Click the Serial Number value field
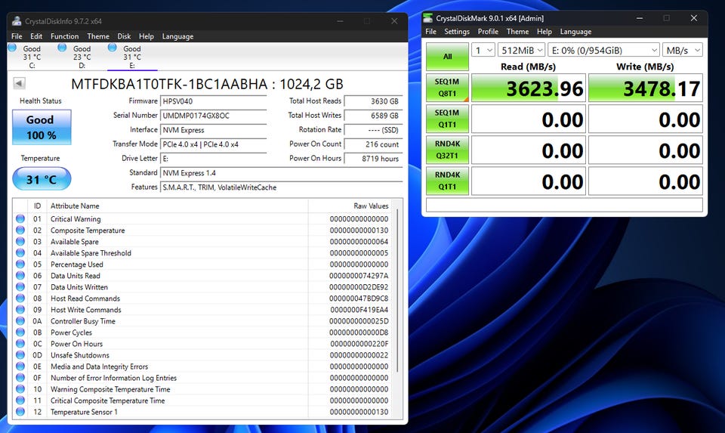The image size is (725, 433). click(x=213, y=116)
